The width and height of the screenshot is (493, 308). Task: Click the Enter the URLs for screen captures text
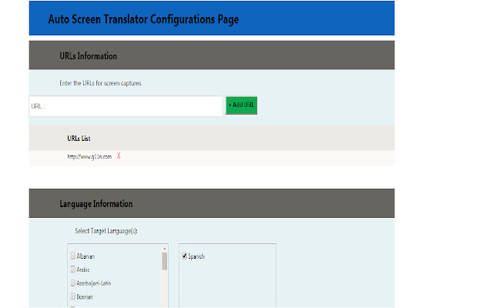point(101,83)
